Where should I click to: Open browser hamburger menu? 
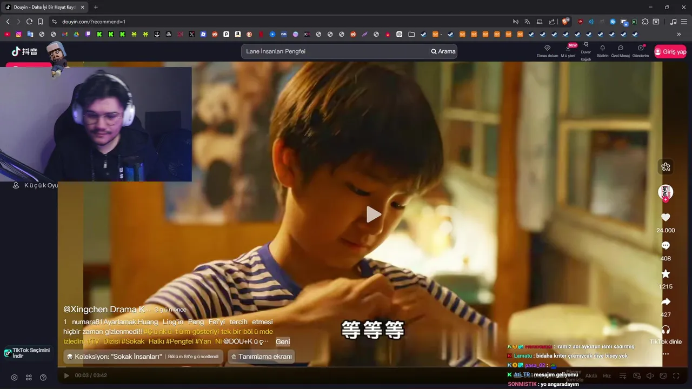pos(684,22)
